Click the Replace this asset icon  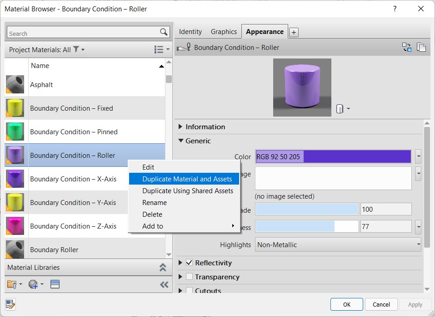pyautogui.click(x=407, y=47)
